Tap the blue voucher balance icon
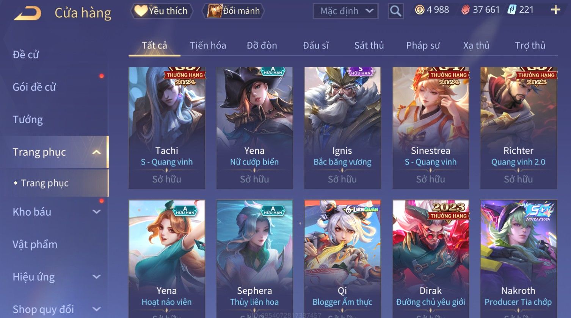Image resolution: width=571 pixels, height=318 pixels. tap(511, 10)
